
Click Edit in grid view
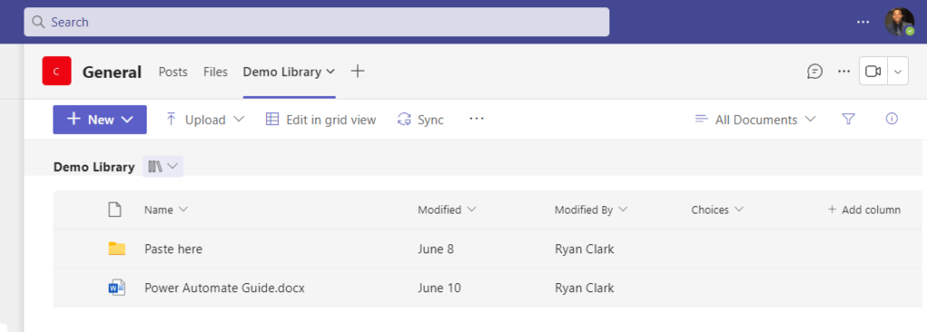tap(321, 119)
